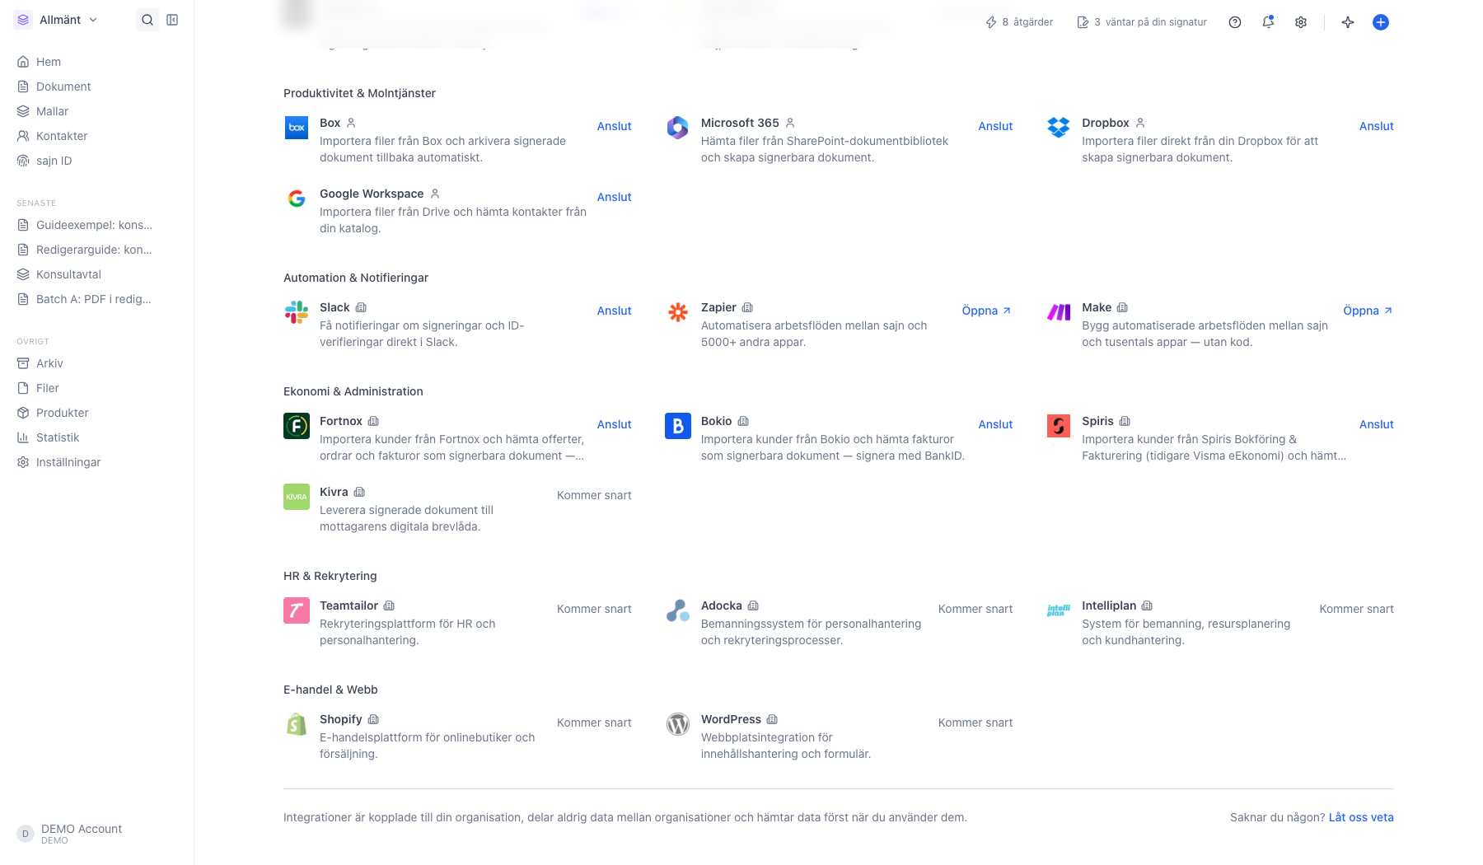1483x865 pixels.
Task: Click the Kivra logo
Action: click(x=297, y=497)
